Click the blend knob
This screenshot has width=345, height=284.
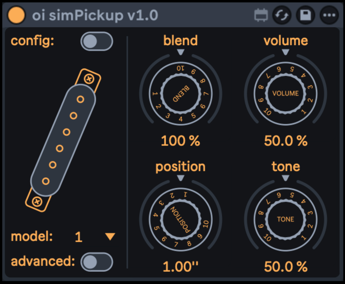point(181,93)
